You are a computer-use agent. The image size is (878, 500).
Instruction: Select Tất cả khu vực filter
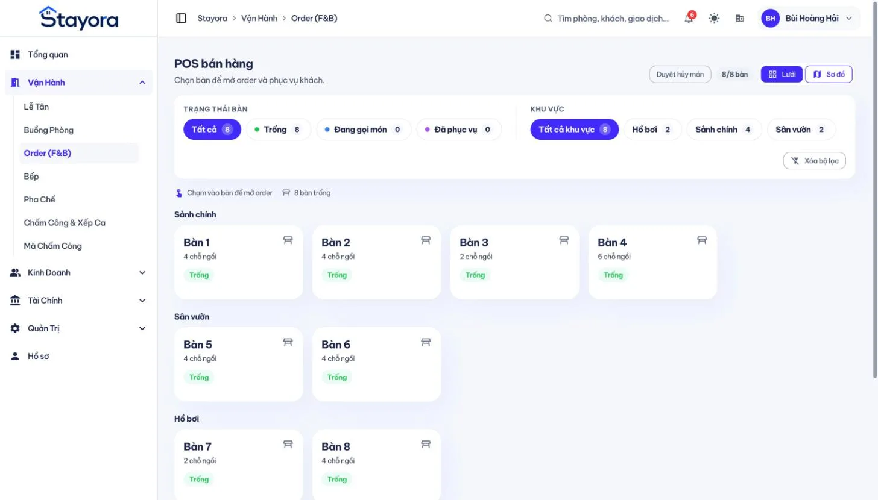click(x=575, y=130)
